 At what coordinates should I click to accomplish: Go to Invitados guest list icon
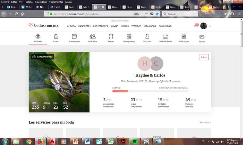click(x=93, y=36)
